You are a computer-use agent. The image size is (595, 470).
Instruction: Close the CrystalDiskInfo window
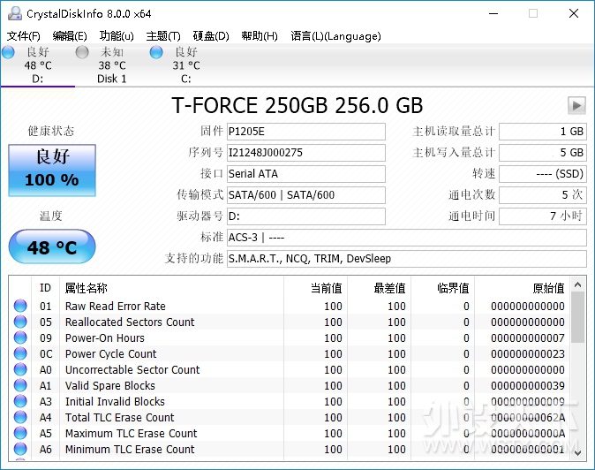(574, 13)
